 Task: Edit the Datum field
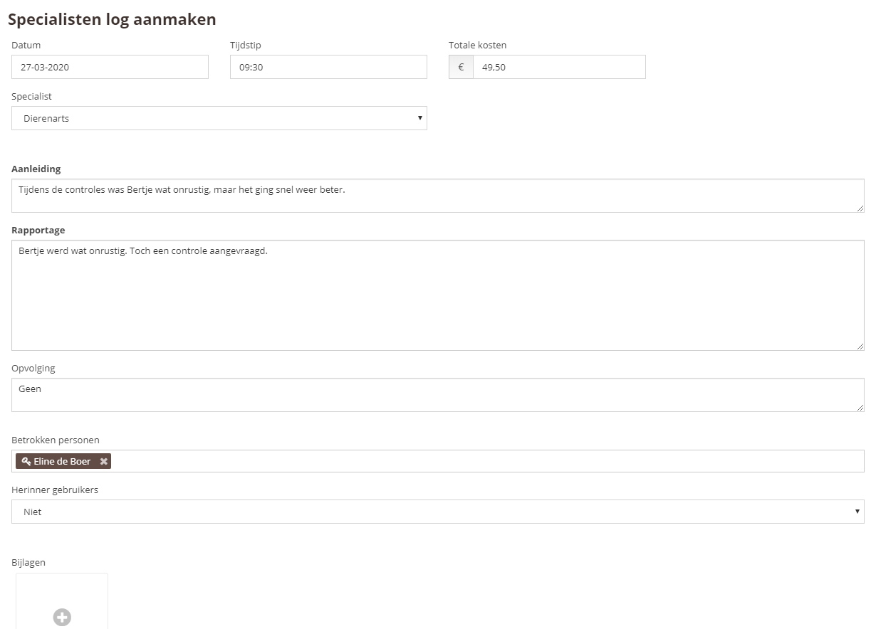coord(110,67)
